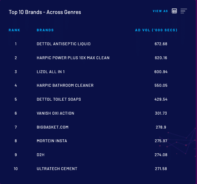Click the D2H brand name
This screenshot has height=184, width=197.
coord(41,155)
